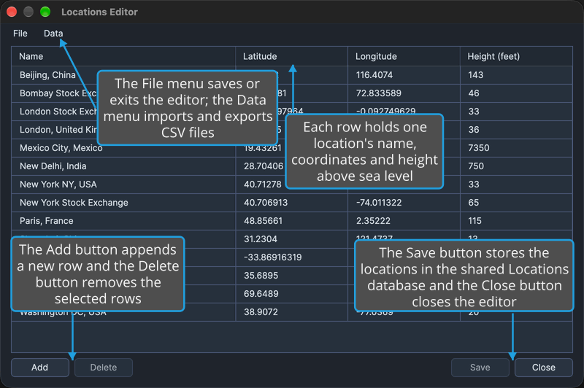Open the Data menu
Screen dimensions: 584x388
click(53, 34)
